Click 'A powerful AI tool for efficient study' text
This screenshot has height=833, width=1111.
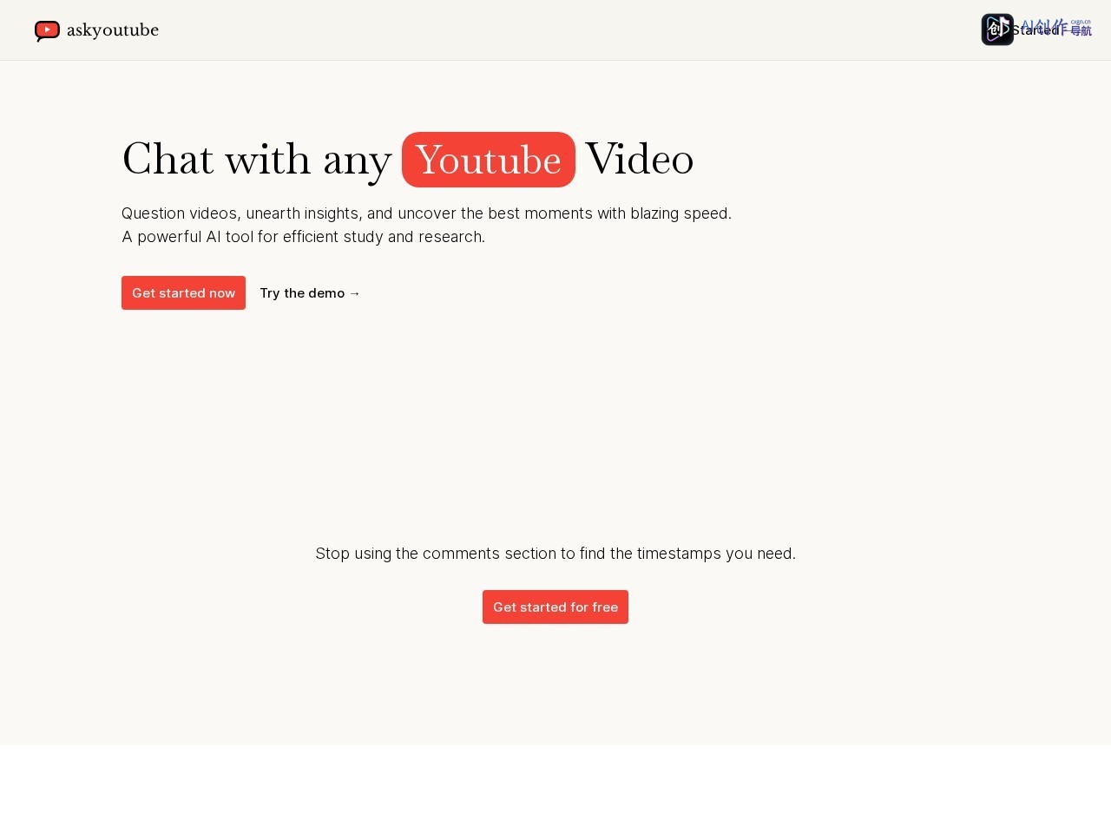coord(303,237)
